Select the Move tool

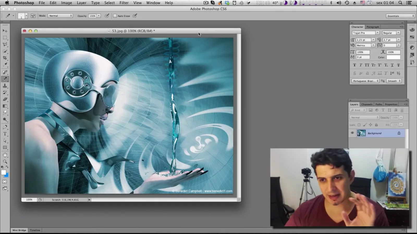click(5, 31)
